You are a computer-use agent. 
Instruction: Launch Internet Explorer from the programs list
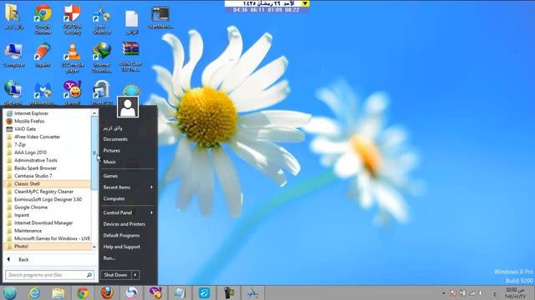[x=47, y=113]
